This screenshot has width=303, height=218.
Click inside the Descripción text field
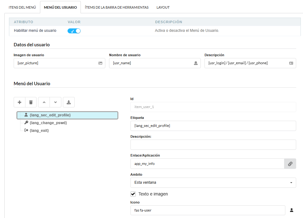pyautogui.click(x=213, y=145)
